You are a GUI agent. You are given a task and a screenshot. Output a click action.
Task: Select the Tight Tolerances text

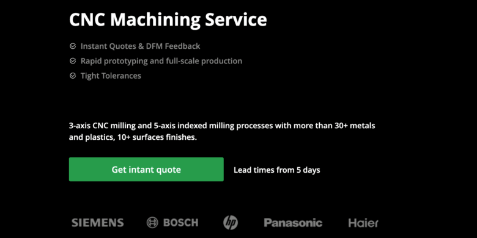click(111, 76)
